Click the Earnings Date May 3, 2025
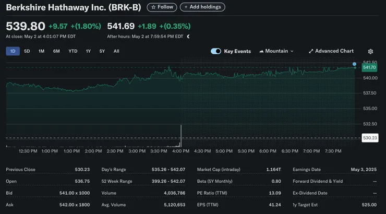 [x=364, y=170]
